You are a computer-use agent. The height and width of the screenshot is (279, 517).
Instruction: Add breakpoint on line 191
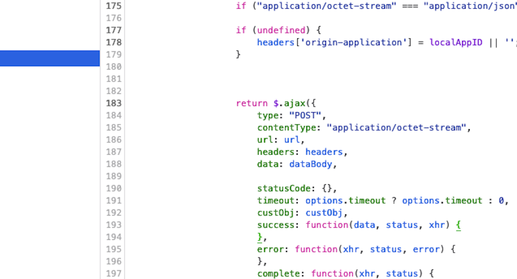[114, 201]
